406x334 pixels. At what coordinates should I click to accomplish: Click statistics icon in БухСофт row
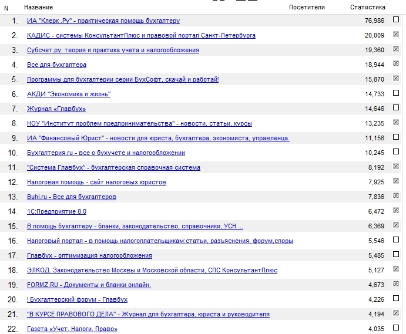396,78
